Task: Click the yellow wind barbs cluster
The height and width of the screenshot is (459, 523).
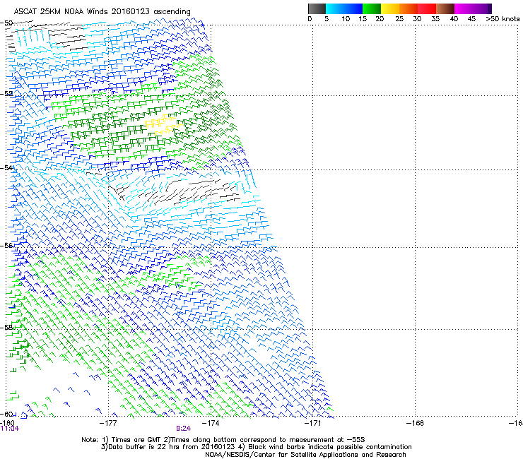Action: point(163,125)
